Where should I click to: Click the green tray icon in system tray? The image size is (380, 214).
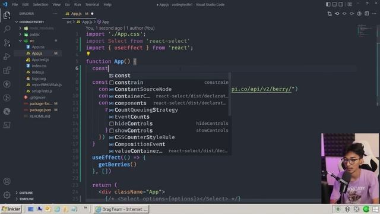366,209
